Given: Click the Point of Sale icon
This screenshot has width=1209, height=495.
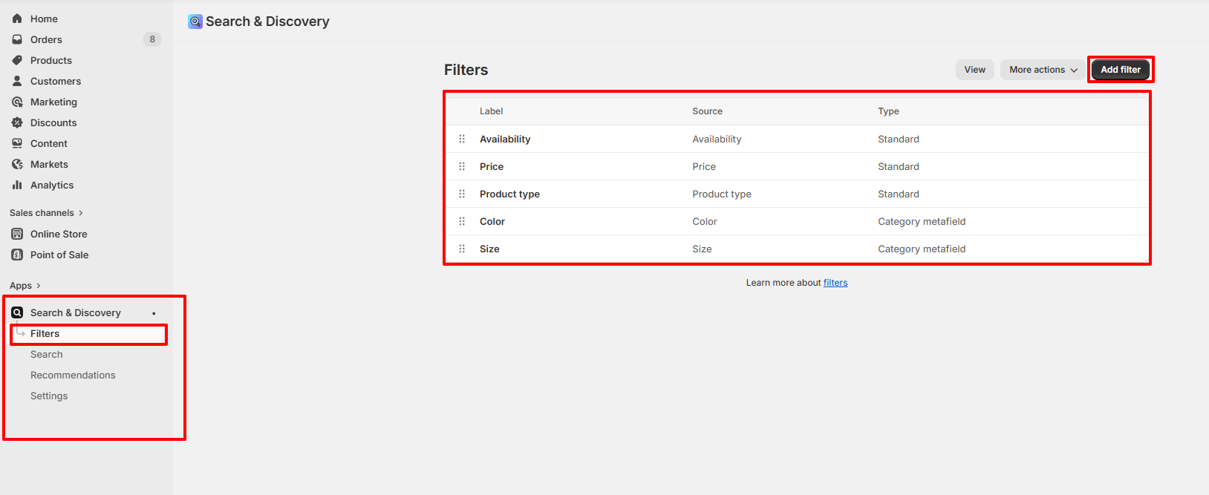Looking at the screenshot, I should tap(17, 255).
